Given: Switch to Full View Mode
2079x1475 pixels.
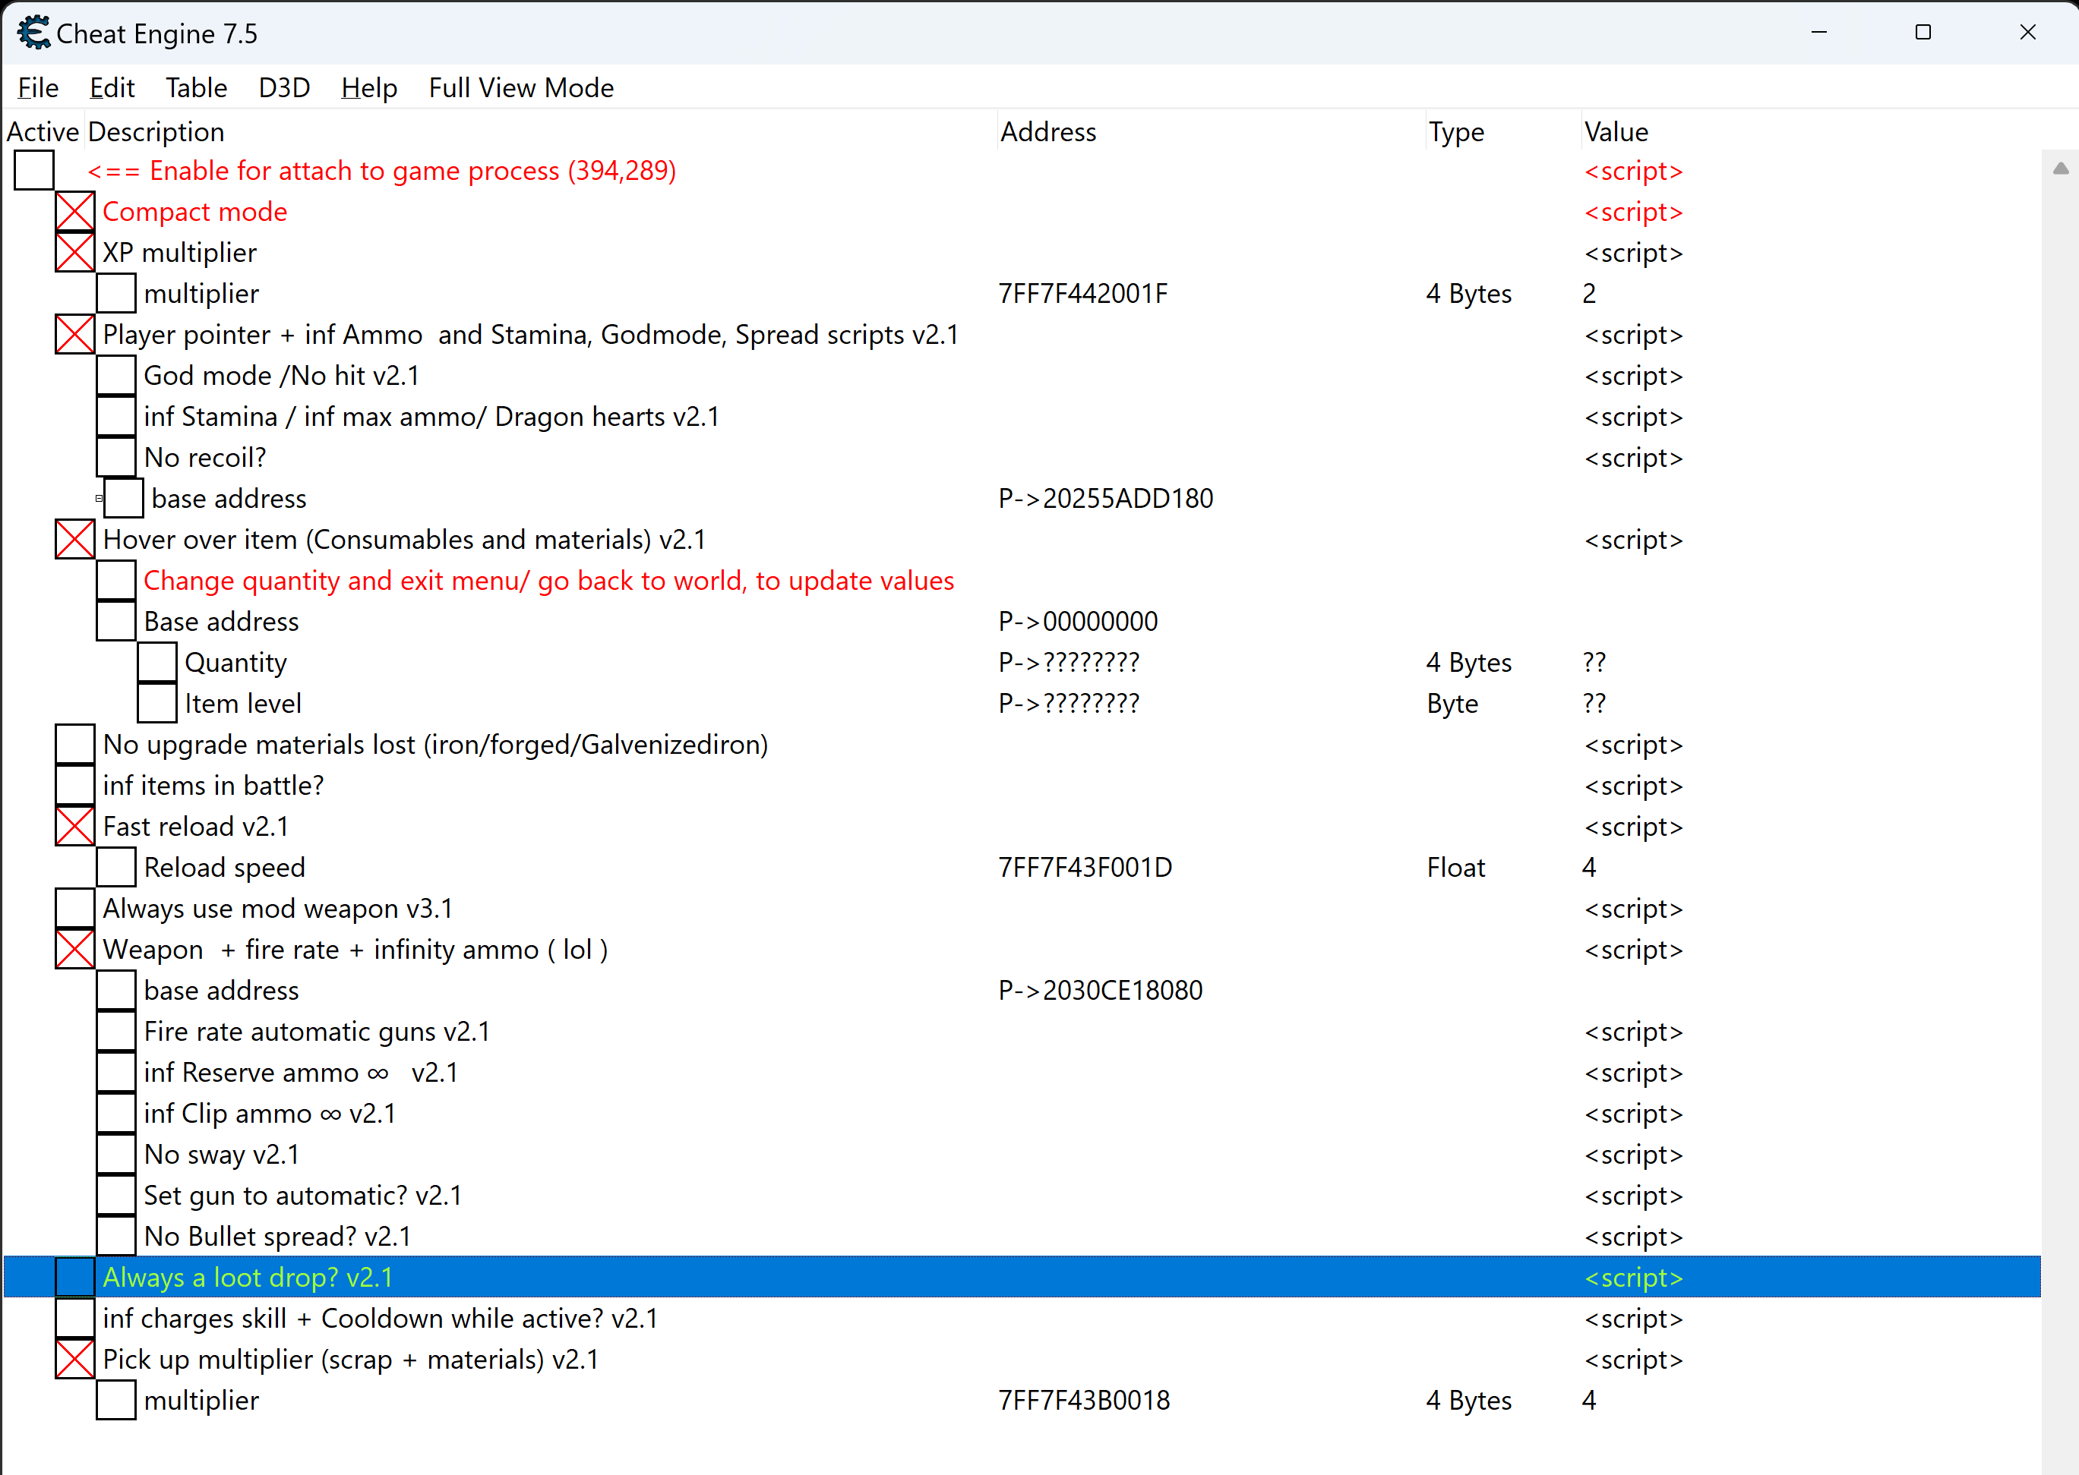Looking at the screenshot, I should click(x=520, y=88).
